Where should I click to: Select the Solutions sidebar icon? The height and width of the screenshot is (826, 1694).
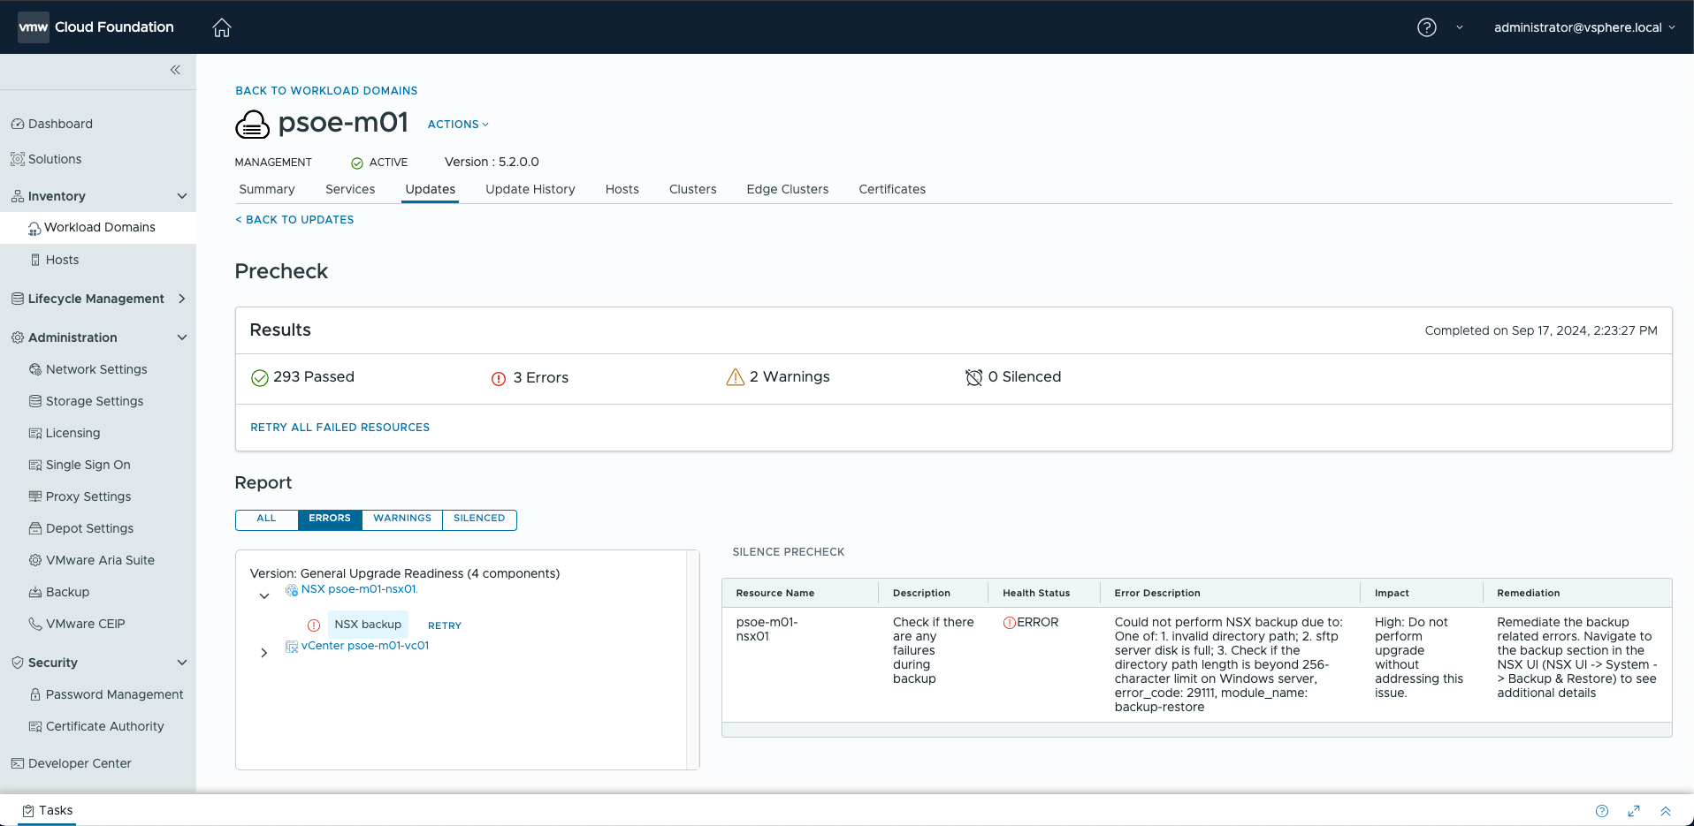tap(17, 159)
